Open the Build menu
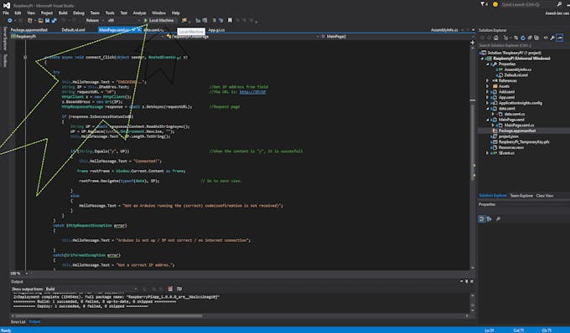Screen dimensions: 570x333 coord(63,13)
